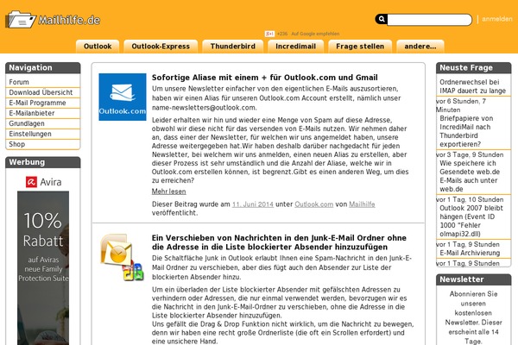The image size is (518, 345).
Task: Select the Incredimail tab
Action: (x=295, y=47)
